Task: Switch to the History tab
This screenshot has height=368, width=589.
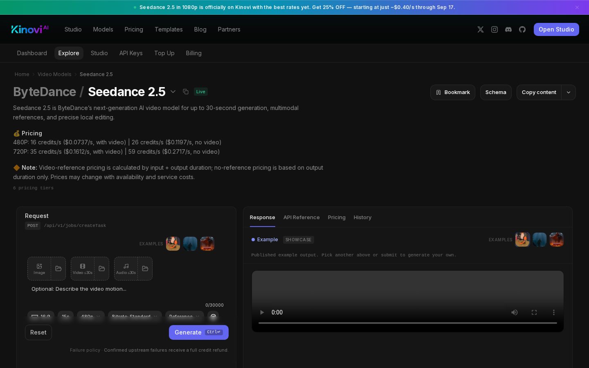Action: tap(362, 218)
